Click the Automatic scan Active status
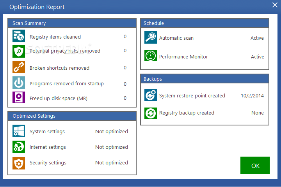281x187 pixels. pos(257,38)
